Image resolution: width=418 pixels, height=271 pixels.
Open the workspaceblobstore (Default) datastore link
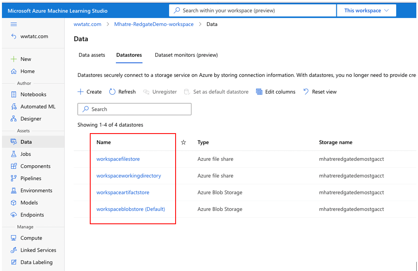[x=131, y=209]
